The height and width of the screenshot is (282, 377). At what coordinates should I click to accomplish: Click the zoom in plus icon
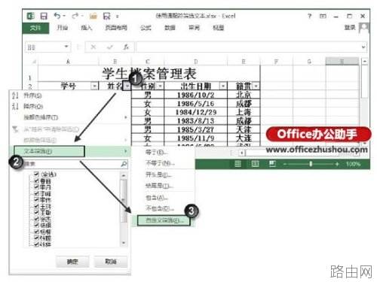point(337,164)
